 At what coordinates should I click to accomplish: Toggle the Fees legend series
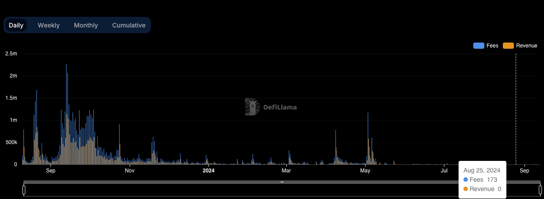[x=486, y=46]
